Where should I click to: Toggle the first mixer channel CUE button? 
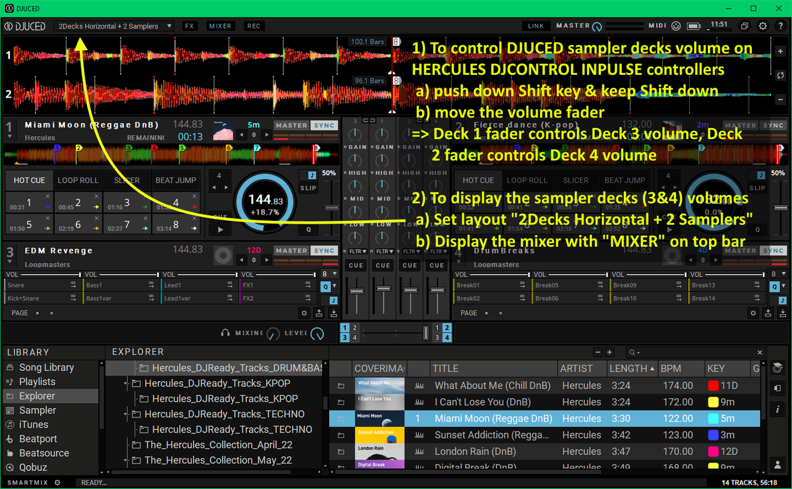(x=356, y=265)
